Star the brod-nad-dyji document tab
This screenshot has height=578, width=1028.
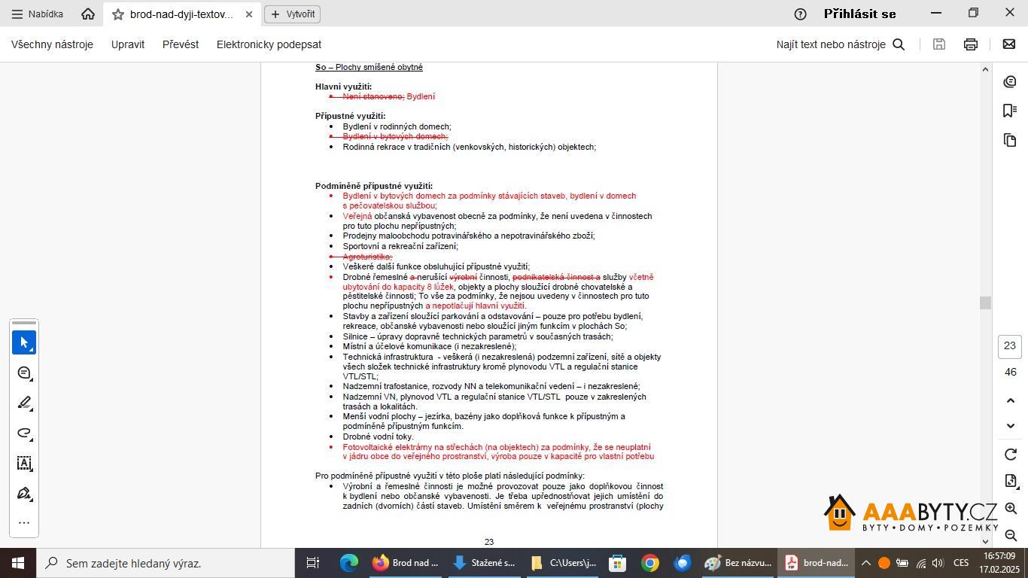coord(118,14)
